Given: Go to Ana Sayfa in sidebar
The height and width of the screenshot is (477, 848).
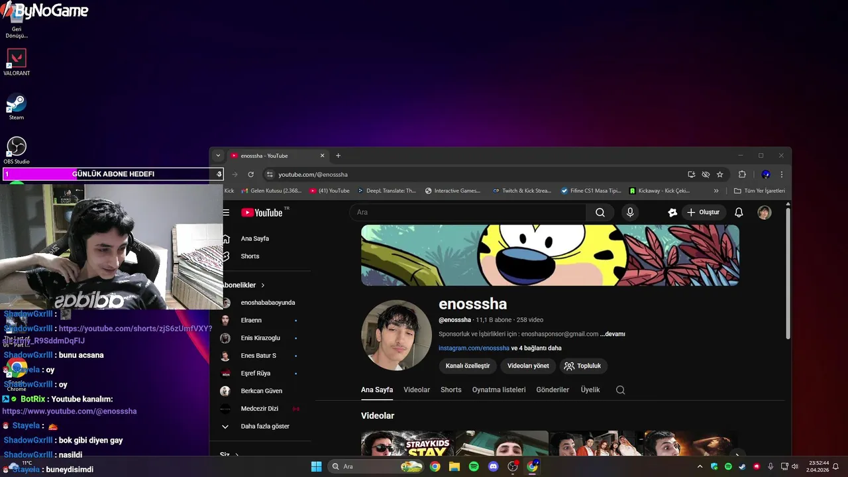Looking at the screenshot, I should (x=255, y=238).
